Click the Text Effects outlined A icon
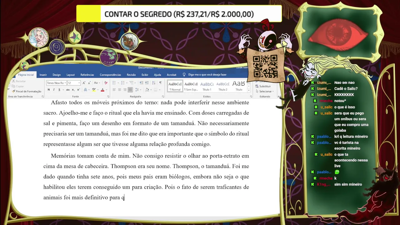The height and width of the screenshot is (225, 400). pyautogui.click(x=85, y=90)
